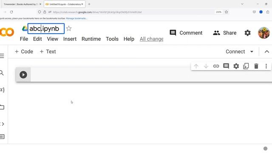
Task: Mirror the cell in a tab
Action: [246, 66]
